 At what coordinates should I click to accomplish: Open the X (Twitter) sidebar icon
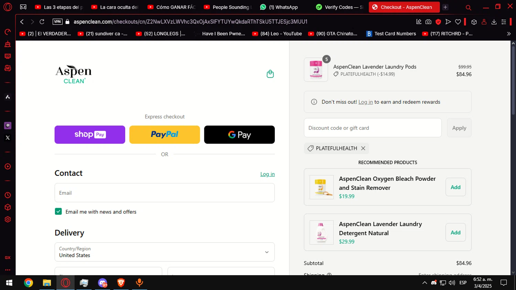8,138
